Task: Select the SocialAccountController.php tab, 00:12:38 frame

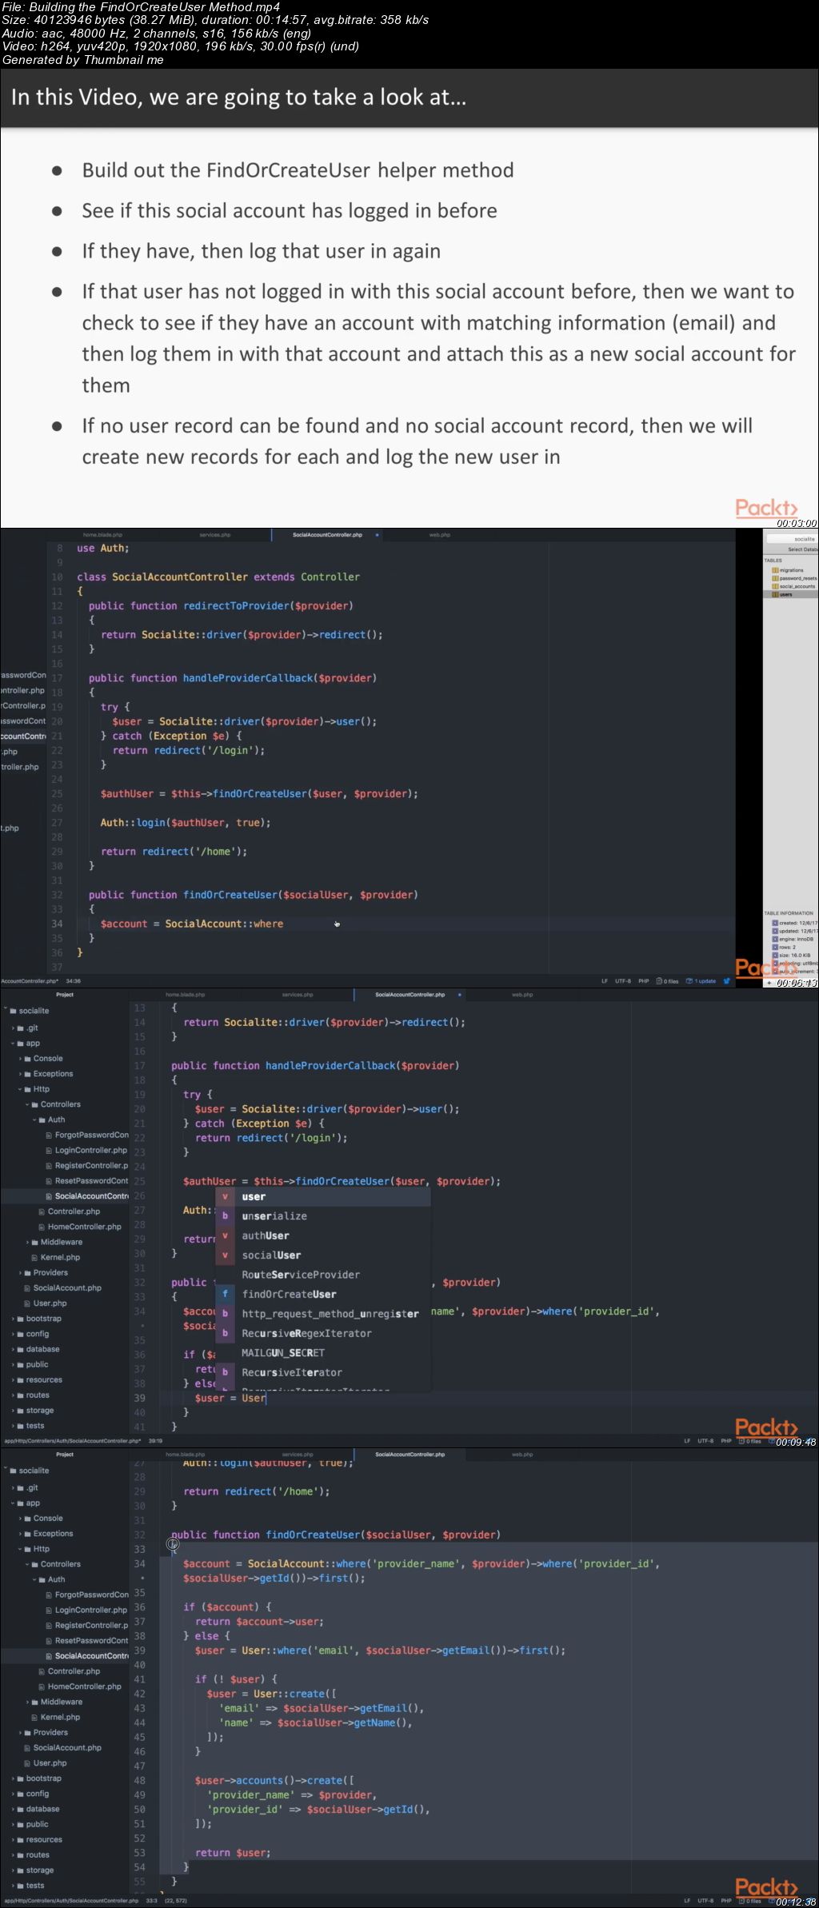Action: 409,1455
